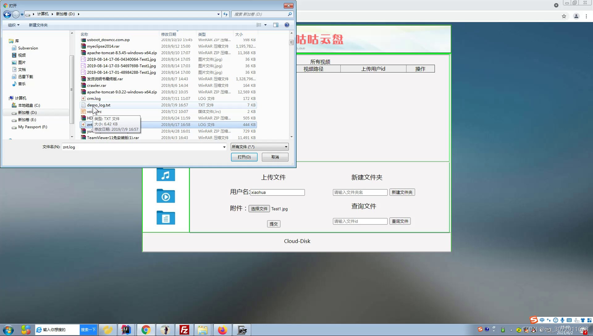
Task: Open the browser profile icon
Action: tap(576, 16)
